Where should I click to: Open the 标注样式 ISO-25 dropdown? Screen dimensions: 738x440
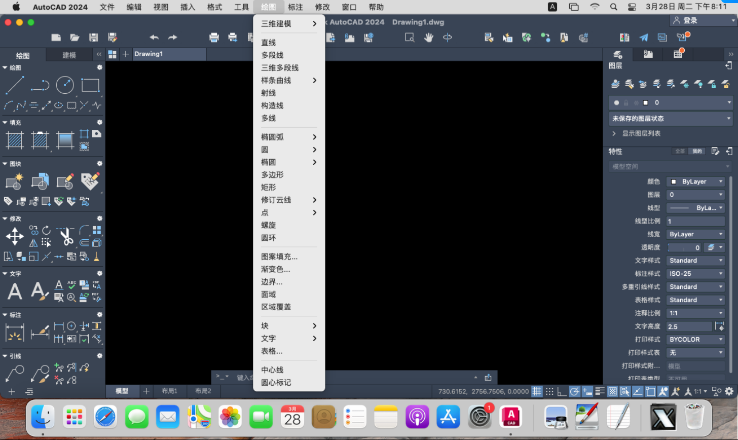tap(696, 274)
